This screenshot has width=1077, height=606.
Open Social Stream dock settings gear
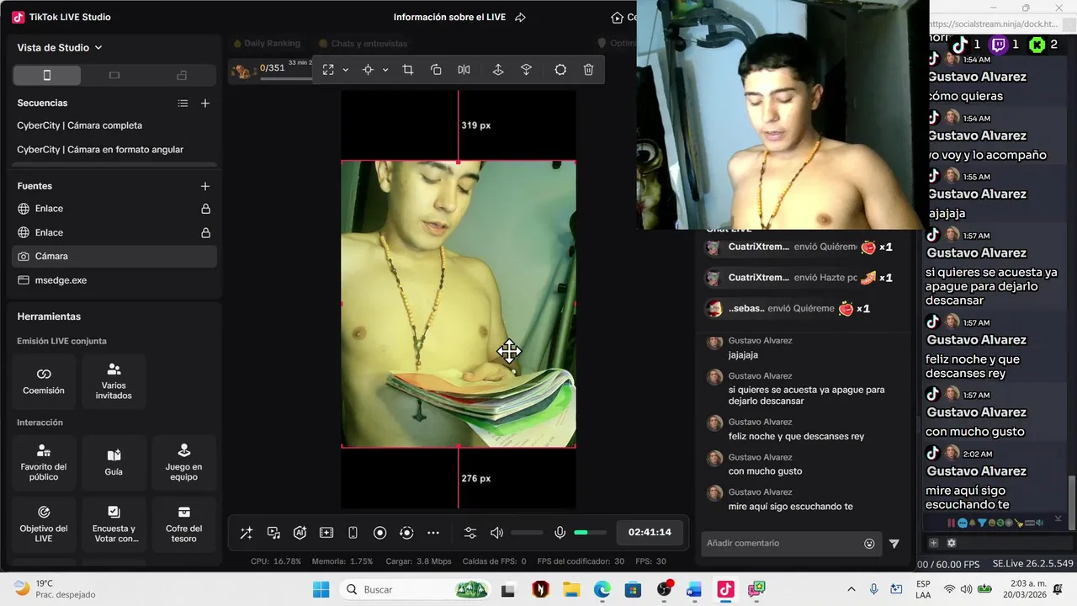[952, 543]
